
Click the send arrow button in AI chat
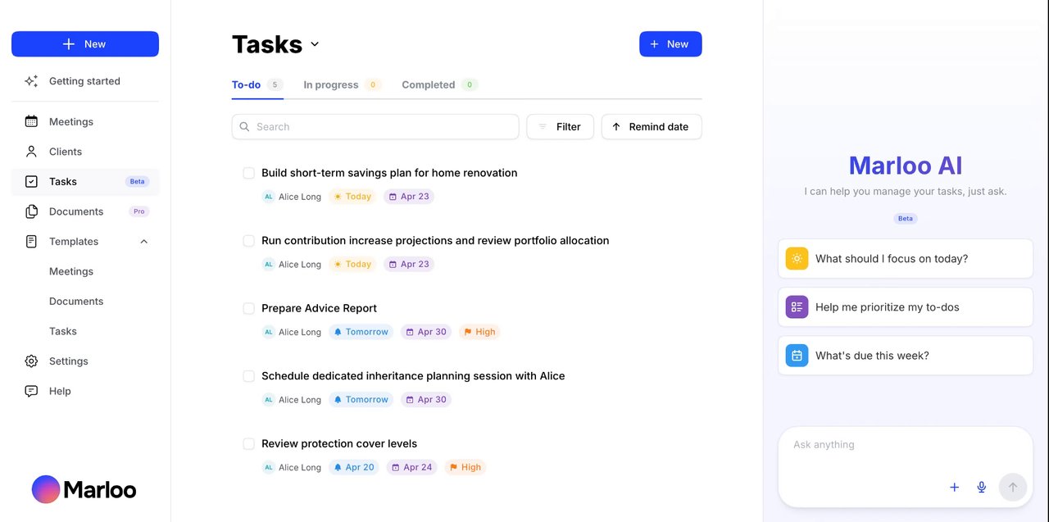(x=1012, y=488)
